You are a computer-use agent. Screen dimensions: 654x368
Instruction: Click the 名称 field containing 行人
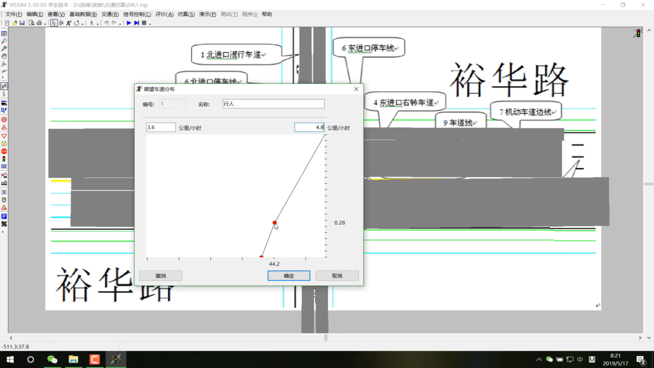[x=274, y=104]
